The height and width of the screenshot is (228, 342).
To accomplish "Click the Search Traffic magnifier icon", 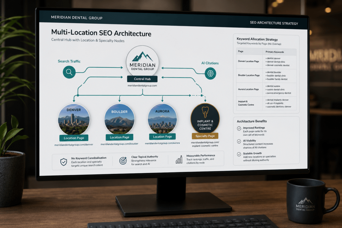I will tap(69, 72).
